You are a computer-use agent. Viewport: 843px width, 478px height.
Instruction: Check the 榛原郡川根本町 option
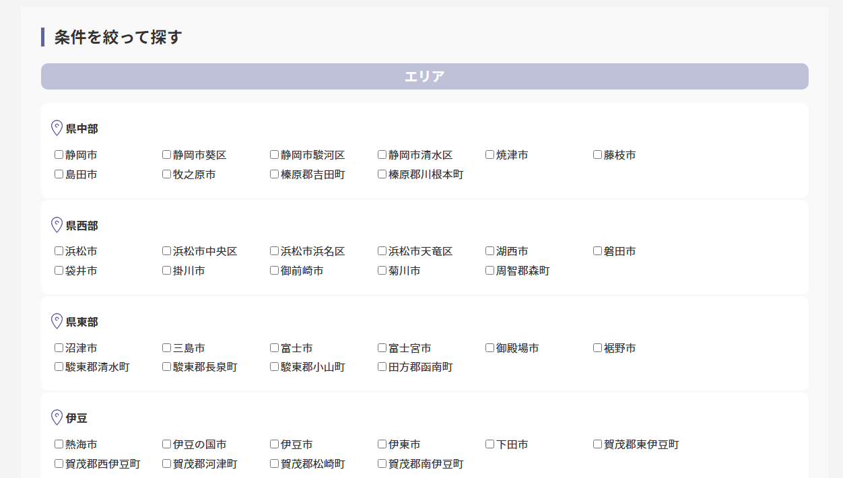[382, 174]
